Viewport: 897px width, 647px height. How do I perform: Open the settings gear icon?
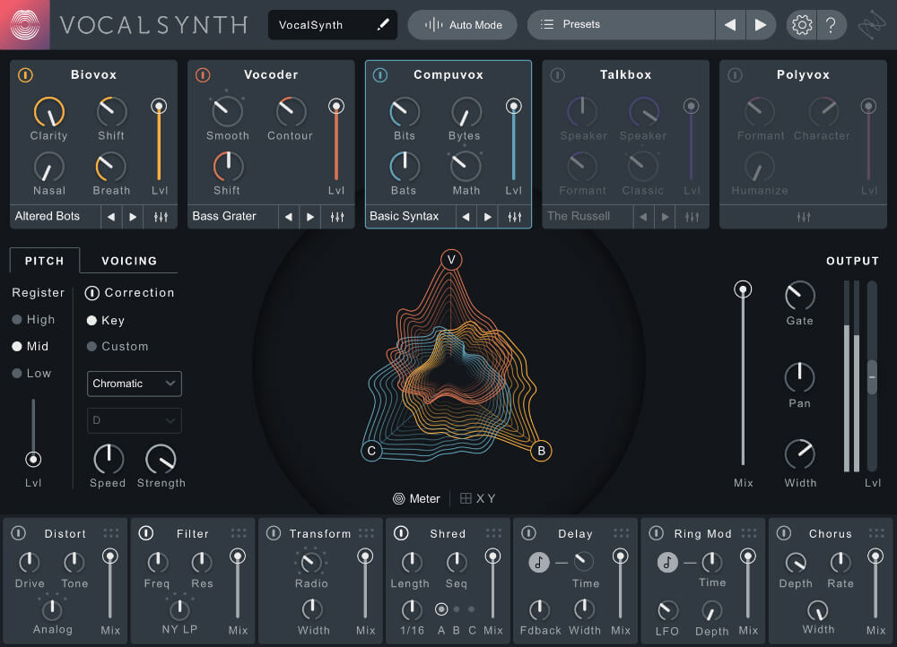(802, 24)
